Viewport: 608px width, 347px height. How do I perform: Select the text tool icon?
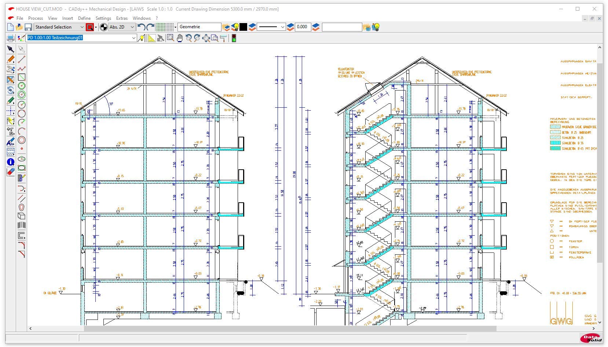(x=11, y=142)
